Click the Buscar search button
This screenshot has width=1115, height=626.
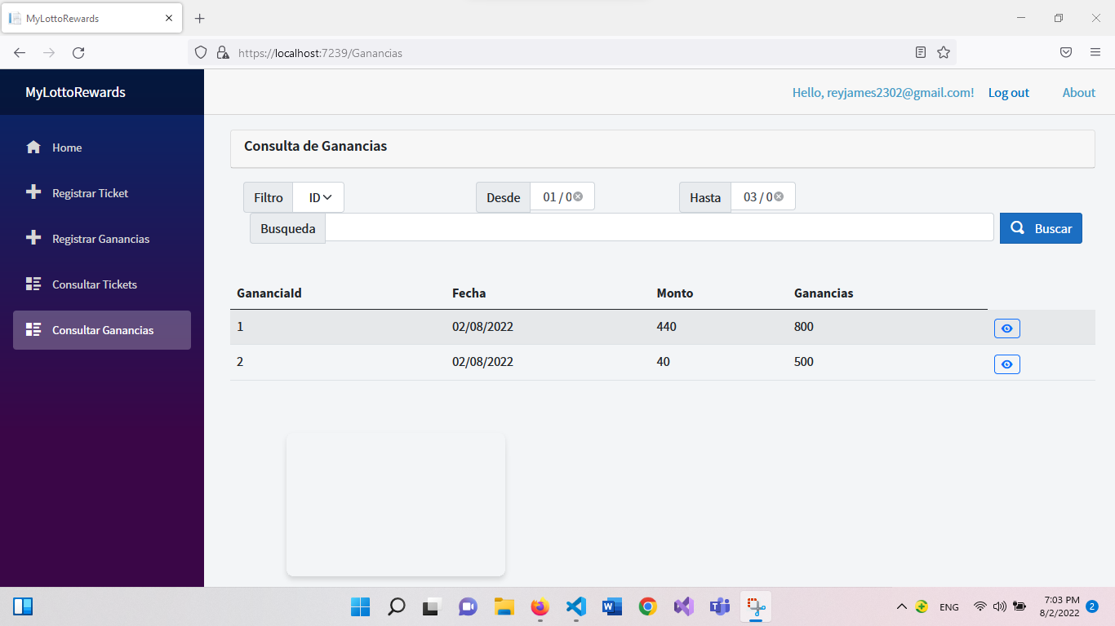[x=1041, y=228]
